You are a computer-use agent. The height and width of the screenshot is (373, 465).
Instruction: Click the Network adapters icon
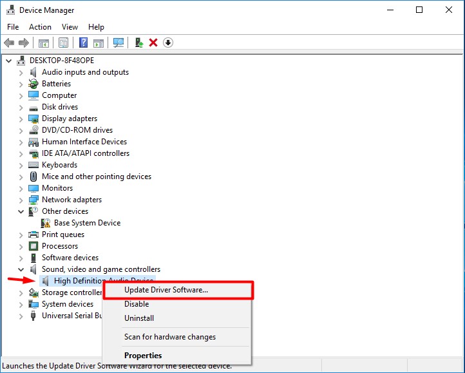point(33,200)
